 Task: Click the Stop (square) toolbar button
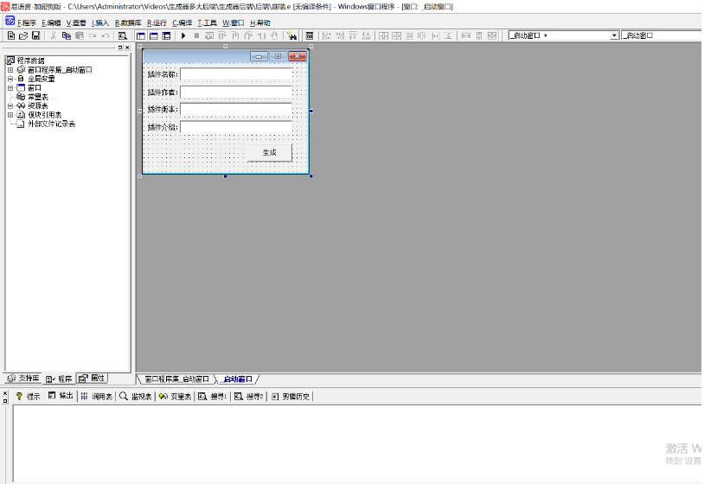(x=196, y=35)
